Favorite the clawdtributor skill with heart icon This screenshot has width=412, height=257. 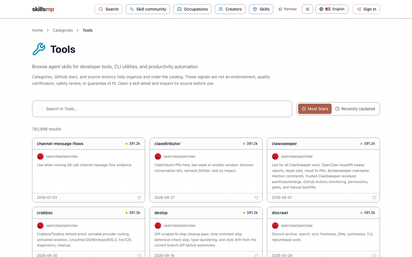(257, 198)
